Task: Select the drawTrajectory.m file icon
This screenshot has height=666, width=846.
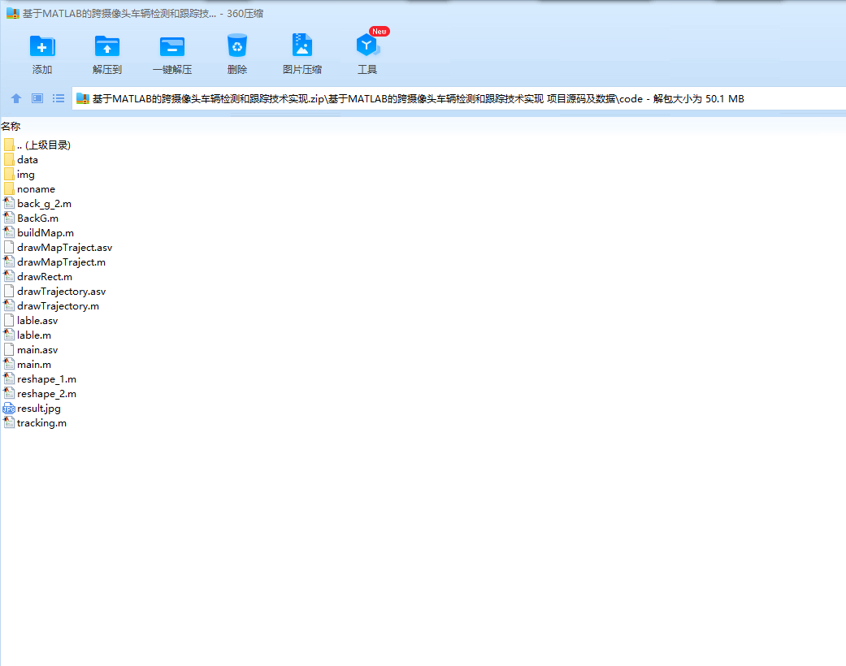Action: pos(9,305)
